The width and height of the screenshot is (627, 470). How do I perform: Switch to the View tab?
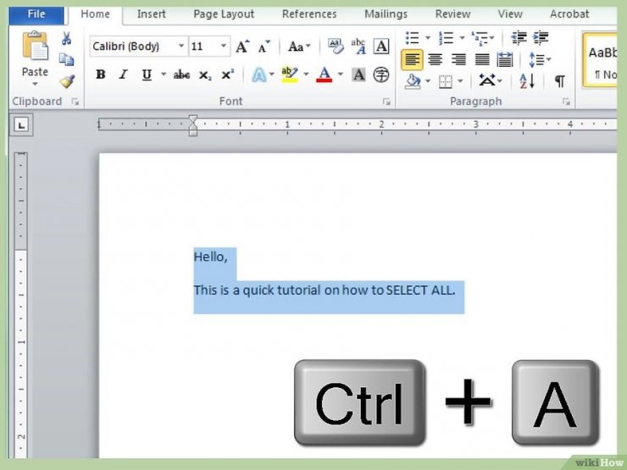(x=510, y=14)
